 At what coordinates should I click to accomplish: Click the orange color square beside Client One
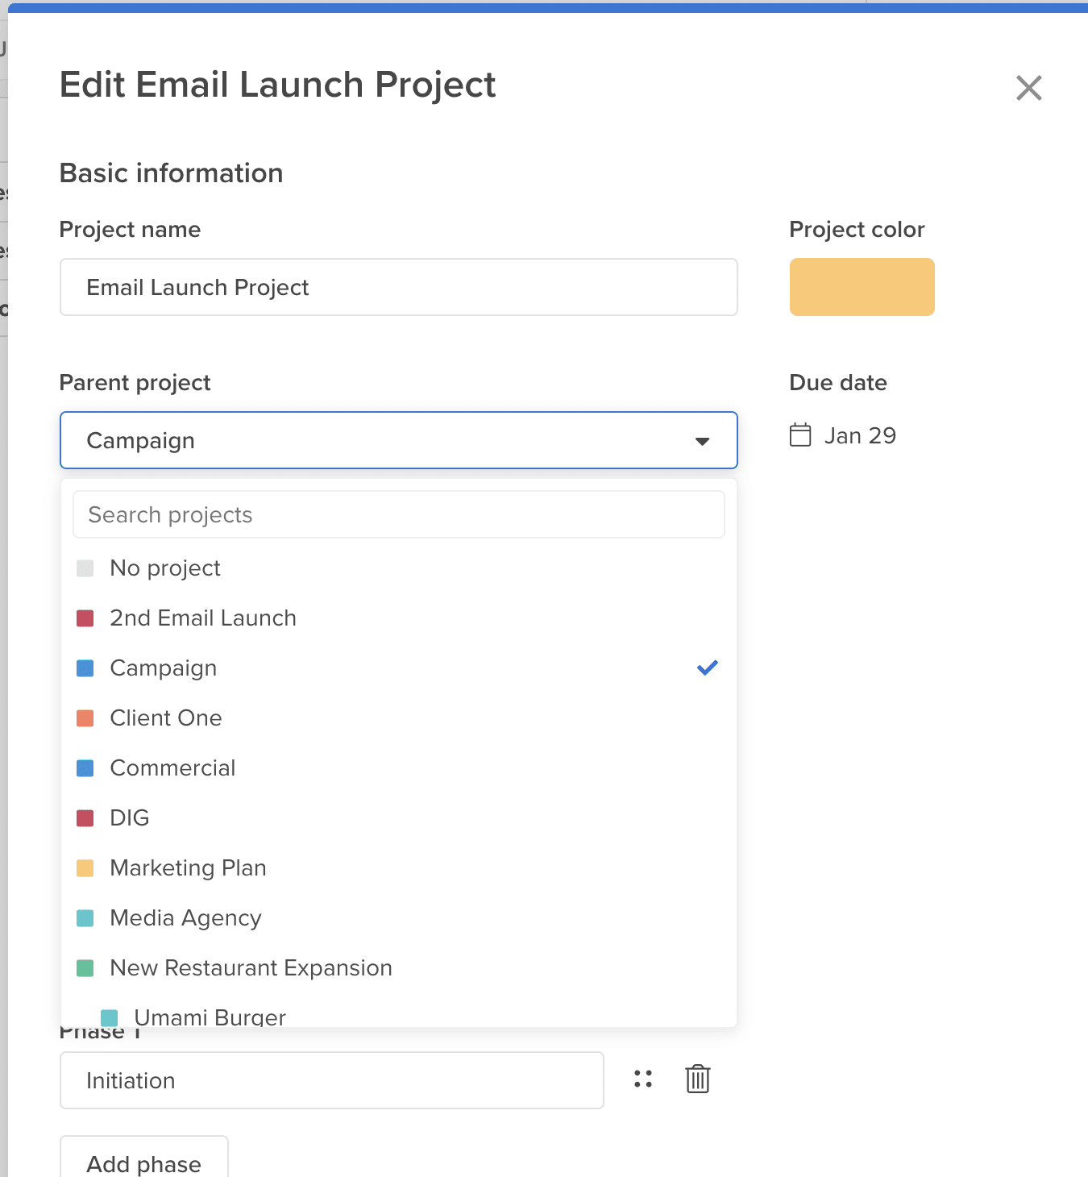pyautogui.click(x=85, y=717)
